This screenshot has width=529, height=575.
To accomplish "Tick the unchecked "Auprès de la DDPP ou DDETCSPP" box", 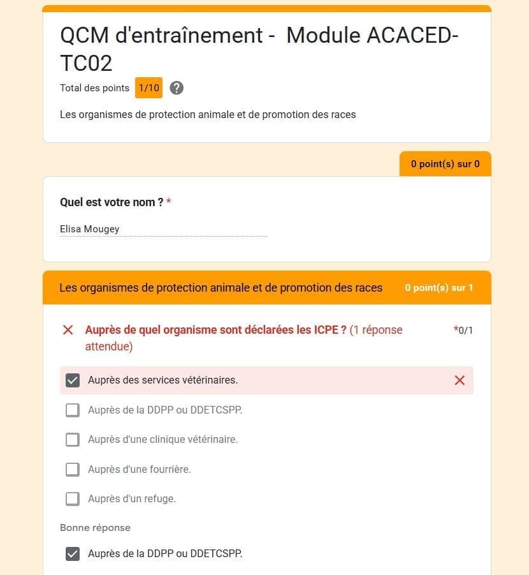I will click(x=73, y=410).
